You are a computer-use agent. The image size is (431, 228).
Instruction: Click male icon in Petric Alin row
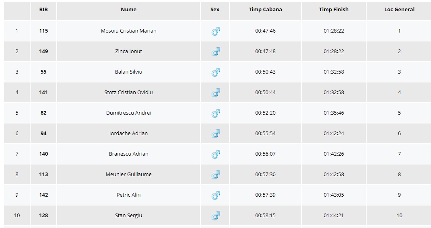216,195
